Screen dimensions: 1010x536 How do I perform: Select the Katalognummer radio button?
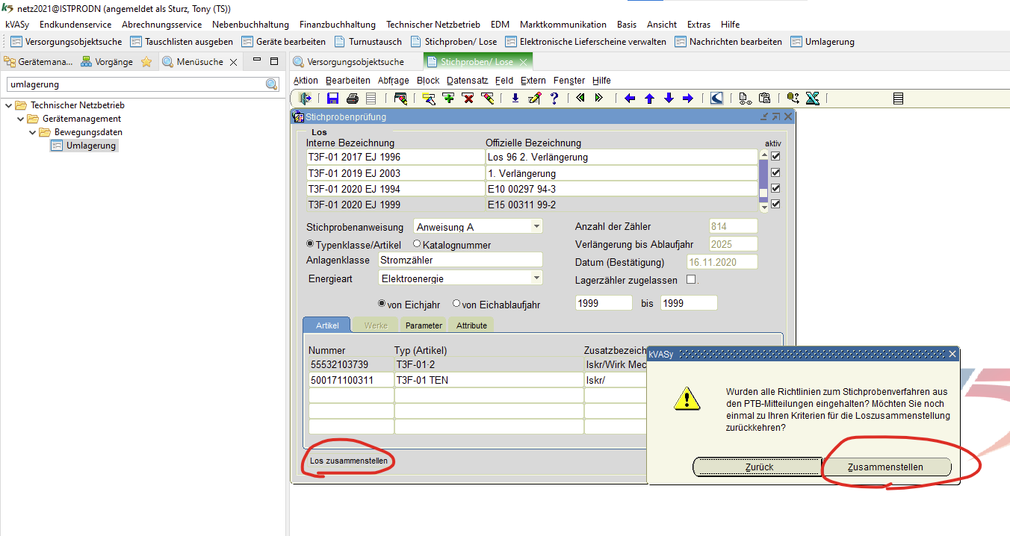pyautogui.click(x=417, y=244)
